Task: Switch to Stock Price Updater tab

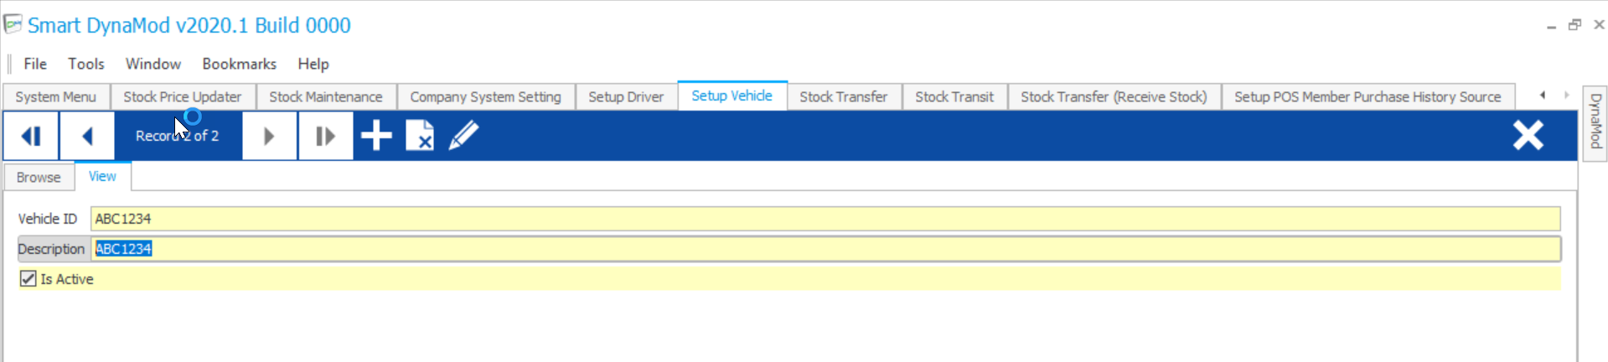Action: pyautogui.click(x=183, y=97)
